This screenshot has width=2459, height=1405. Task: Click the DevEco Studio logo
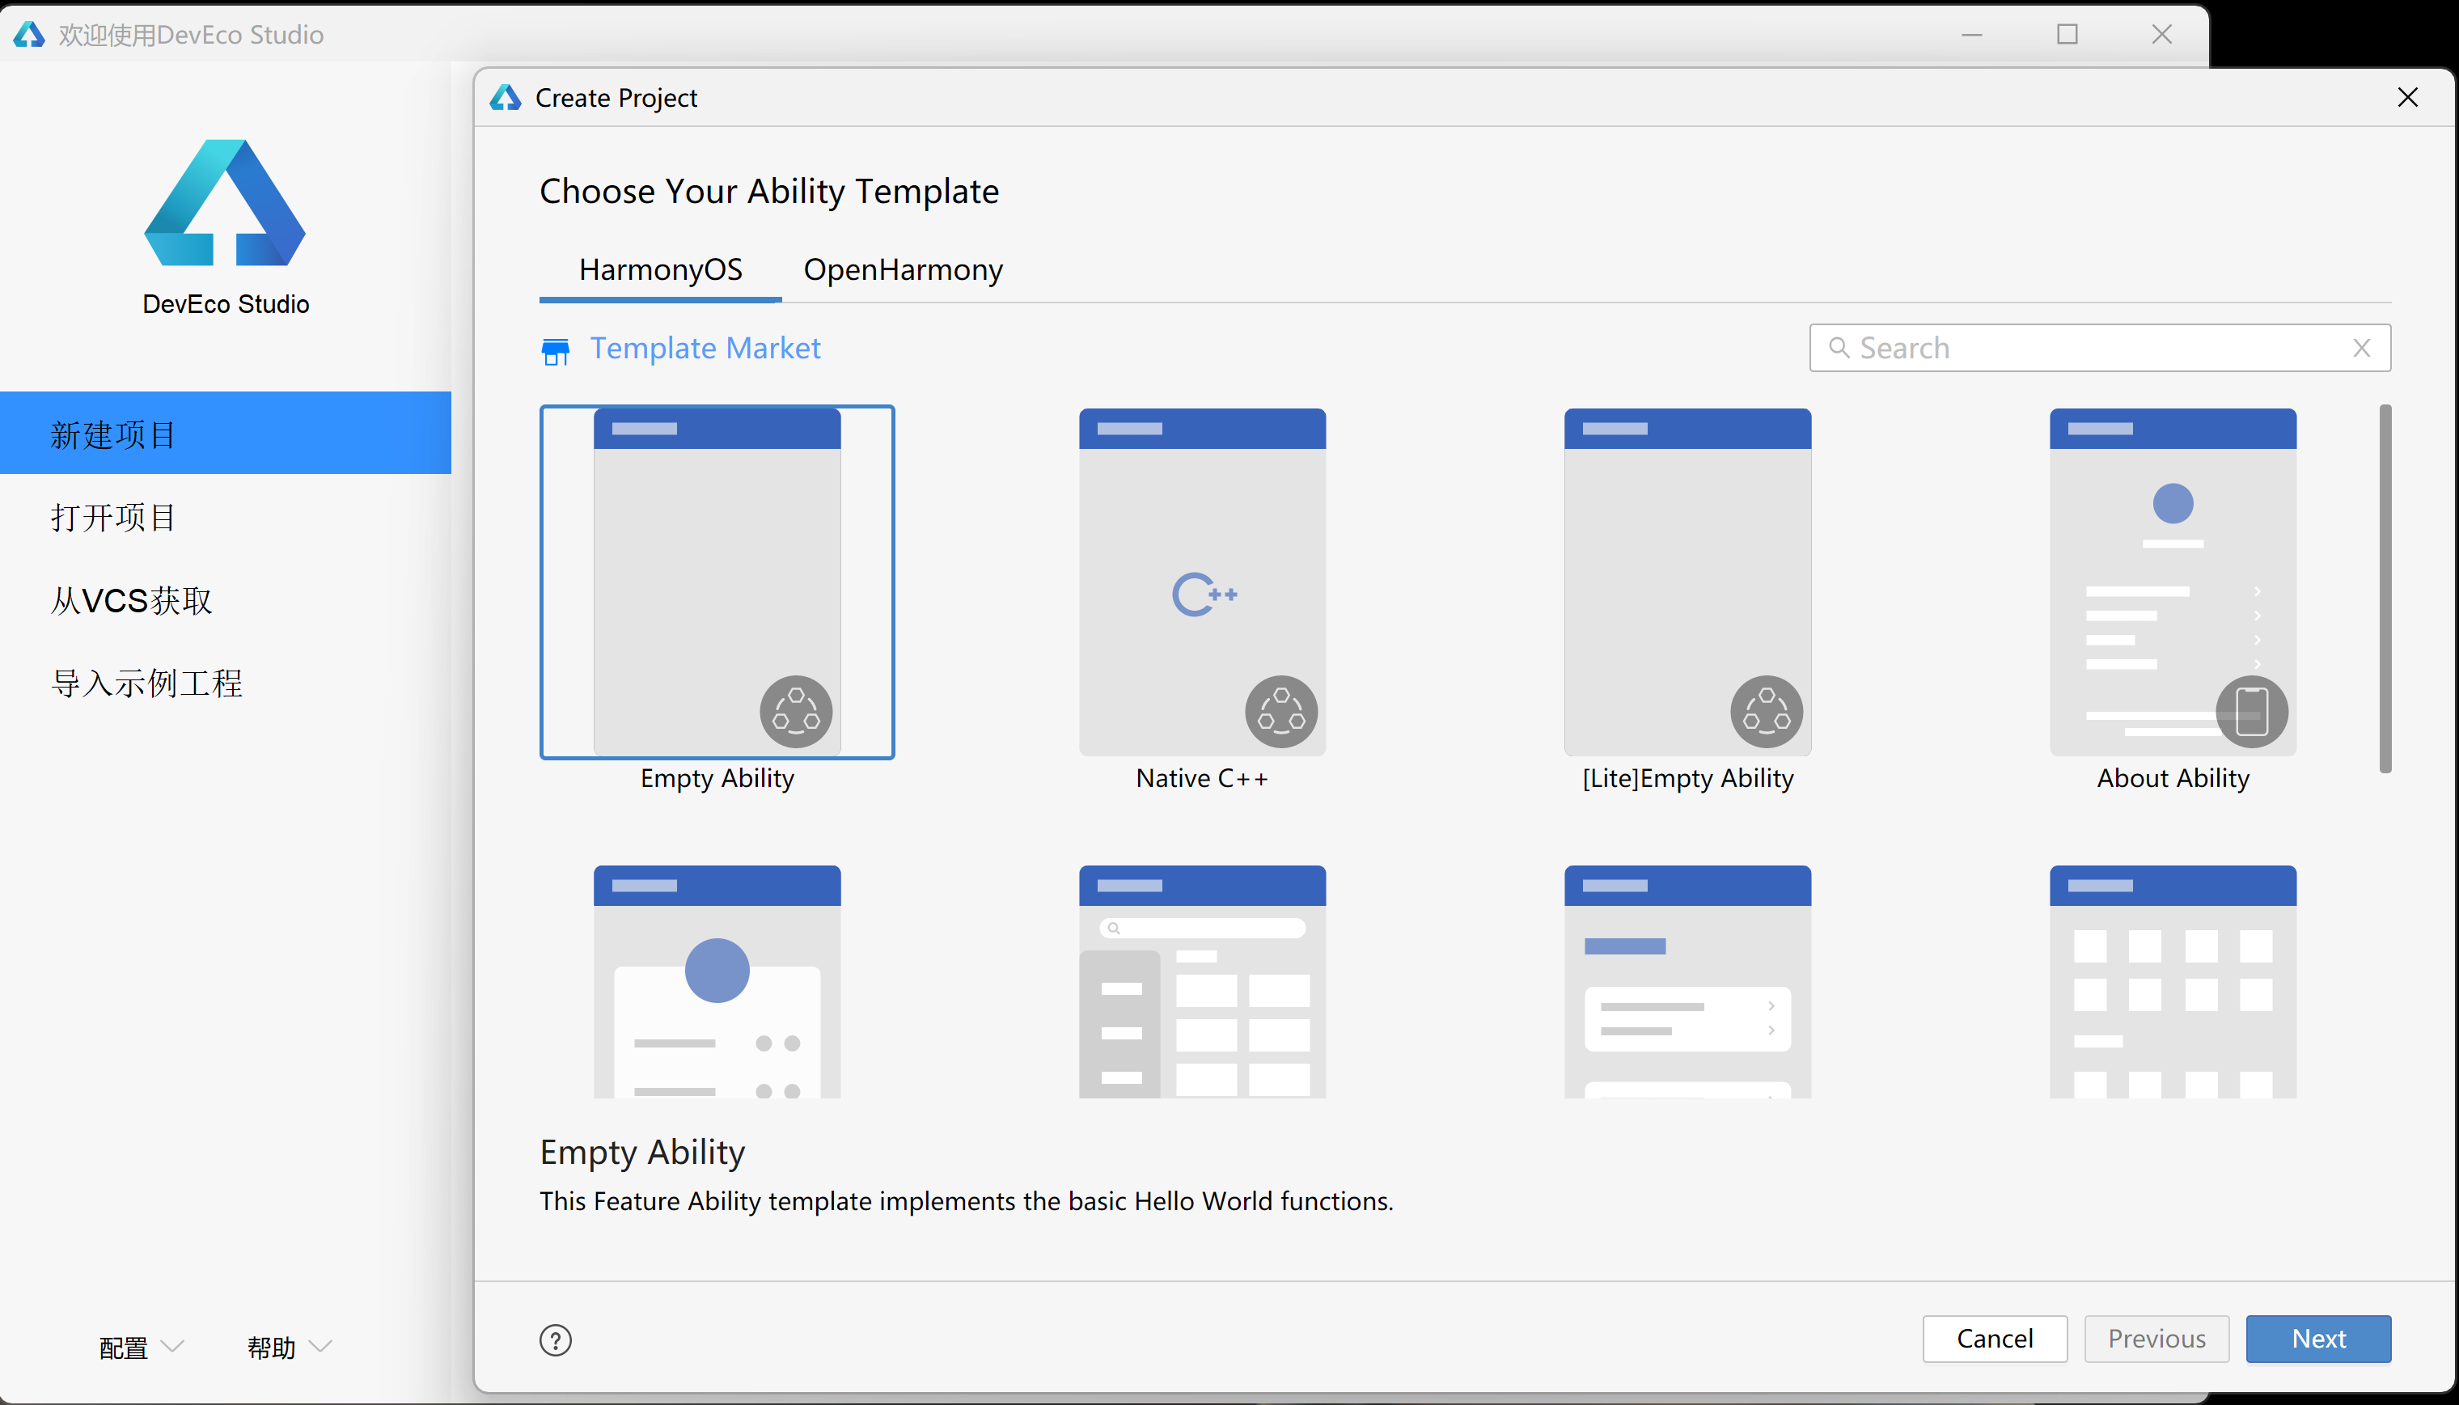[225, 203]
